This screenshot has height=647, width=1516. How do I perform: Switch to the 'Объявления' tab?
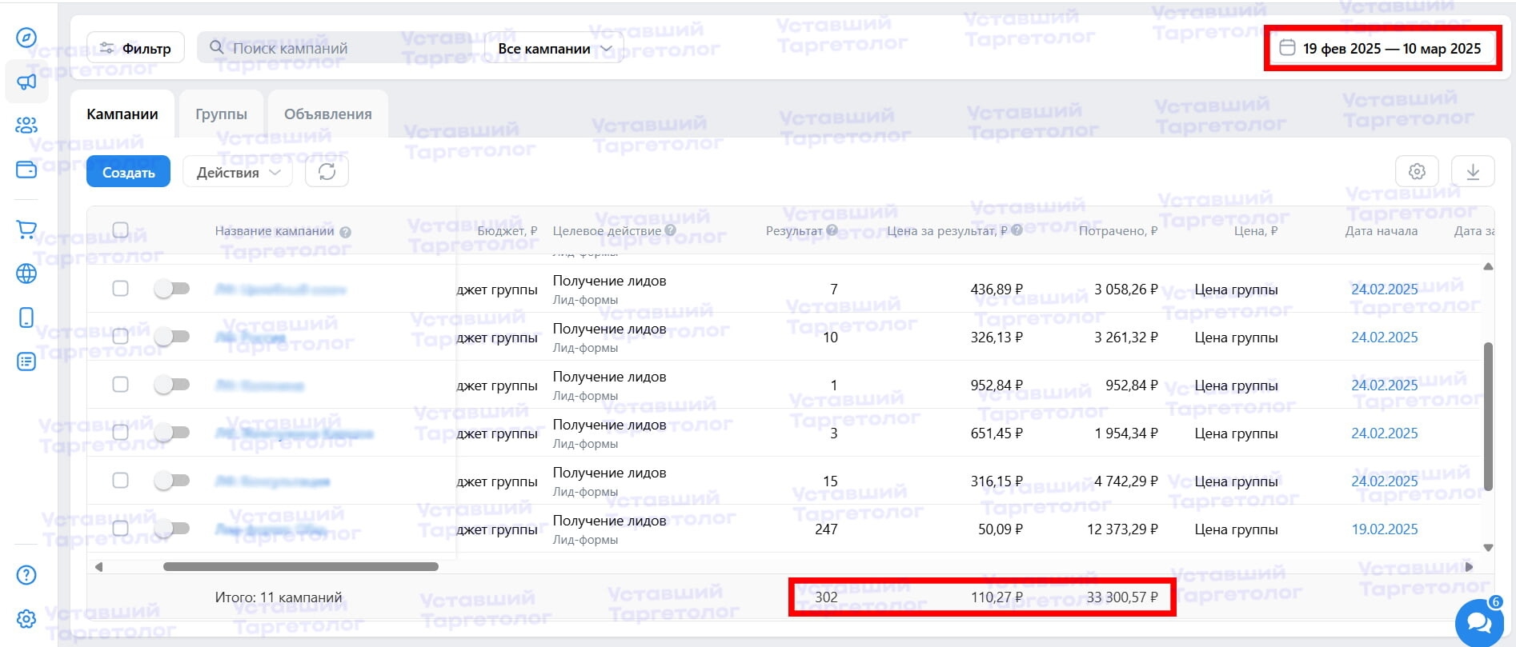327,114
